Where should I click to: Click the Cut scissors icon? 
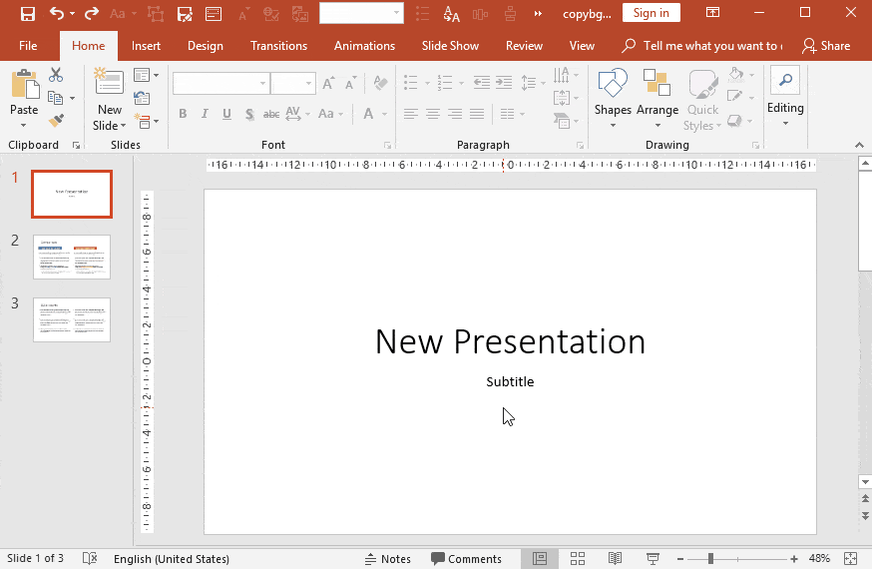56,75
